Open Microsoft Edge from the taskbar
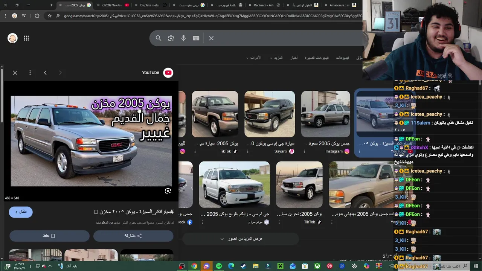Screen dimensions: 482x271 point(231,266)
